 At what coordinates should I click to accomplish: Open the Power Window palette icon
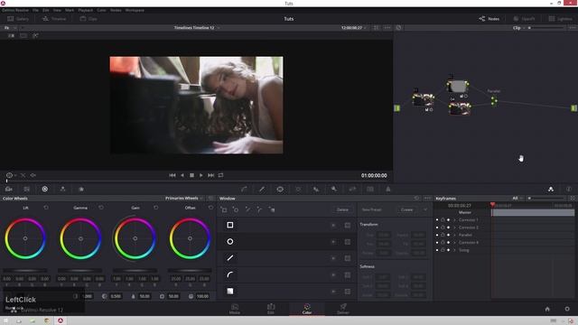(x=280, y=189)
